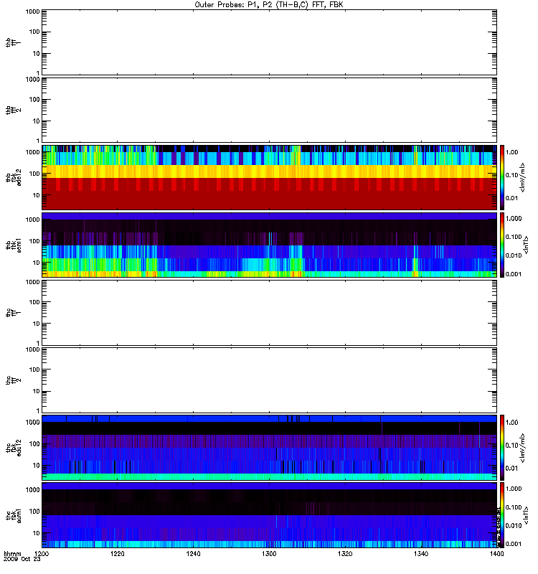Screen dimensions: 538x574
Task: Select the 1400 time axis label
Action: pyautogui.click(x=496, y=553)
